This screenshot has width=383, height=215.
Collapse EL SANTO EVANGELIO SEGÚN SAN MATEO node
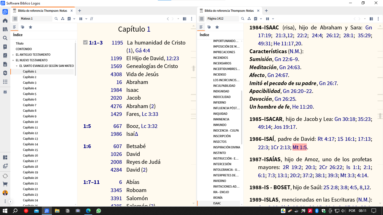[17, 66]
